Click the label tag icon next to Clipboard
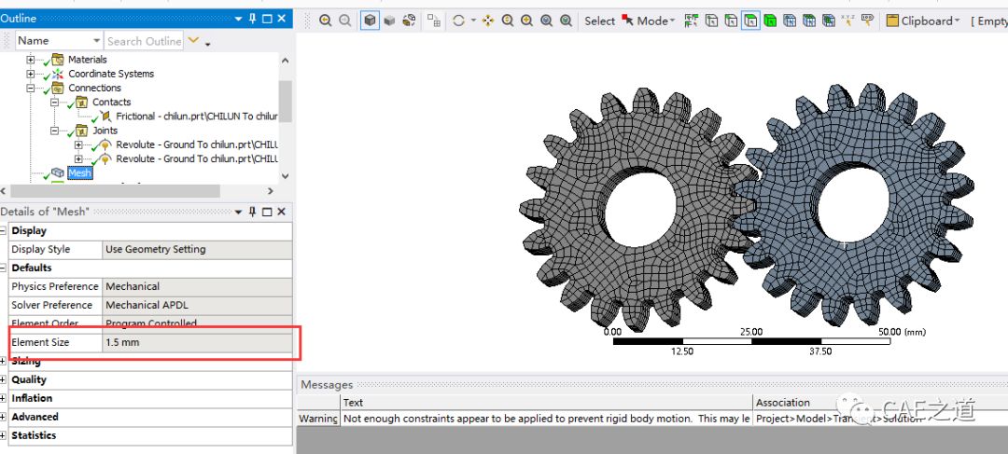The height and width of the screenshot is (454, 1008). tap(867, 21)
